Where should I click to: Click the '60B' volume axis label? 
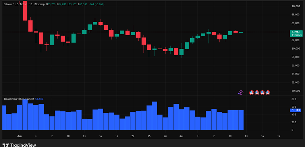click(x=294, y=107)
